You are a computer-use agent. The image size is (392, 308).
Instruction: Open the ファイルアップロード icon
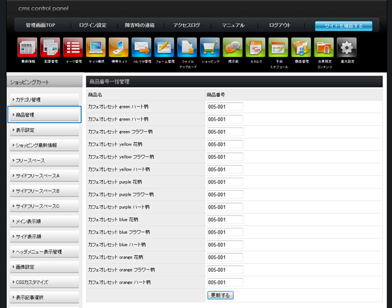[x=187, y=48]
